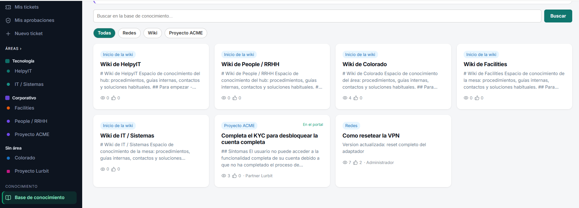The height and width of the screenshot is (208, 579).
Task: Click the eye views icon on the KYC article card
Action: pos(224,176)
